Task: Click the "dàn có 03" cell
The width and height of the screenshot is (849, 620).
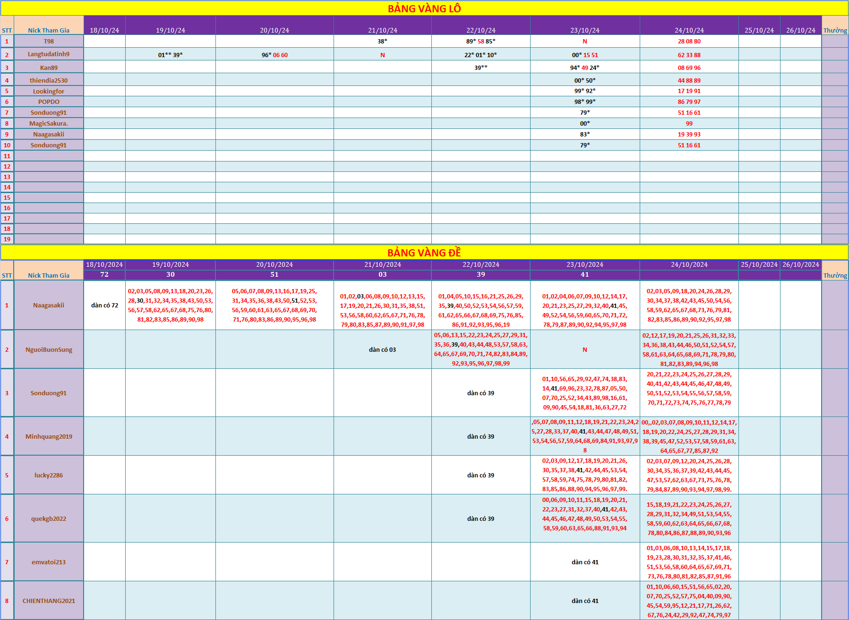Action: (x=382, y=349)
